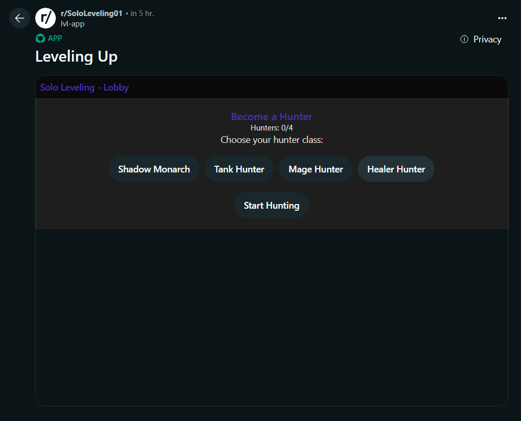521x421 pixels.
Task: Click the Choose your hunter class text
Action: click(x=272, y=140)
